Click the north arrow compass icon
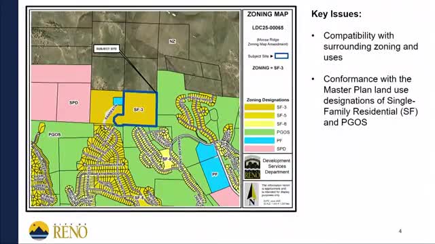The width and height of the screenshot is (435, 244). click(x=252, y=195)
